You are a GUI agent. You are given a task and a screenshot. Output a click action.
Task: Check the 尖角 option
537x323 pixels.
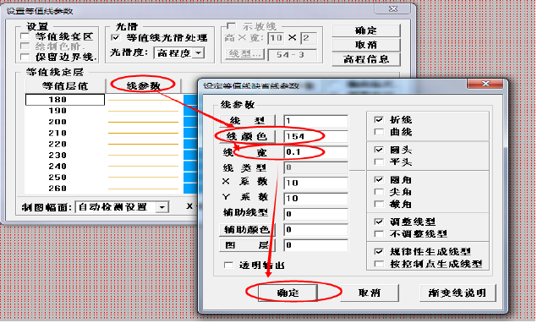coord(379,192)
